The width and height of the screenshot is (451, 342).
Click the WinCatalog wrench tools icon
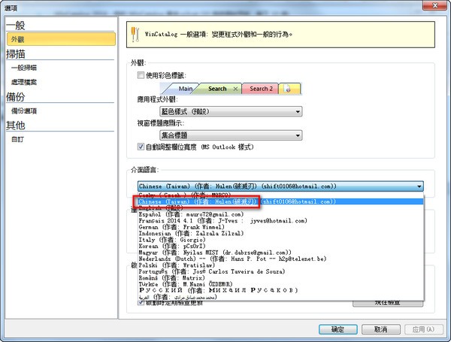136,35
